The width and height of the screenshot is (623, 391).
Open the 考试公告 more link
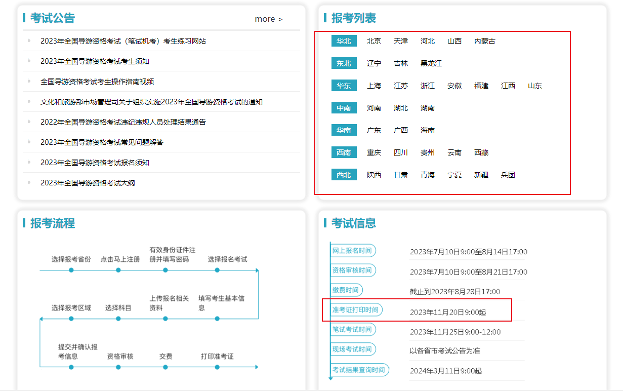pos(268,19)
